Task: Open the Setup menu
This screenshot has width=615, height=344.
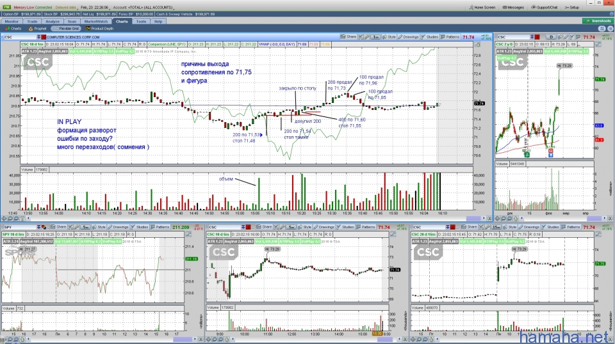Action: click(x=572, y=8)
